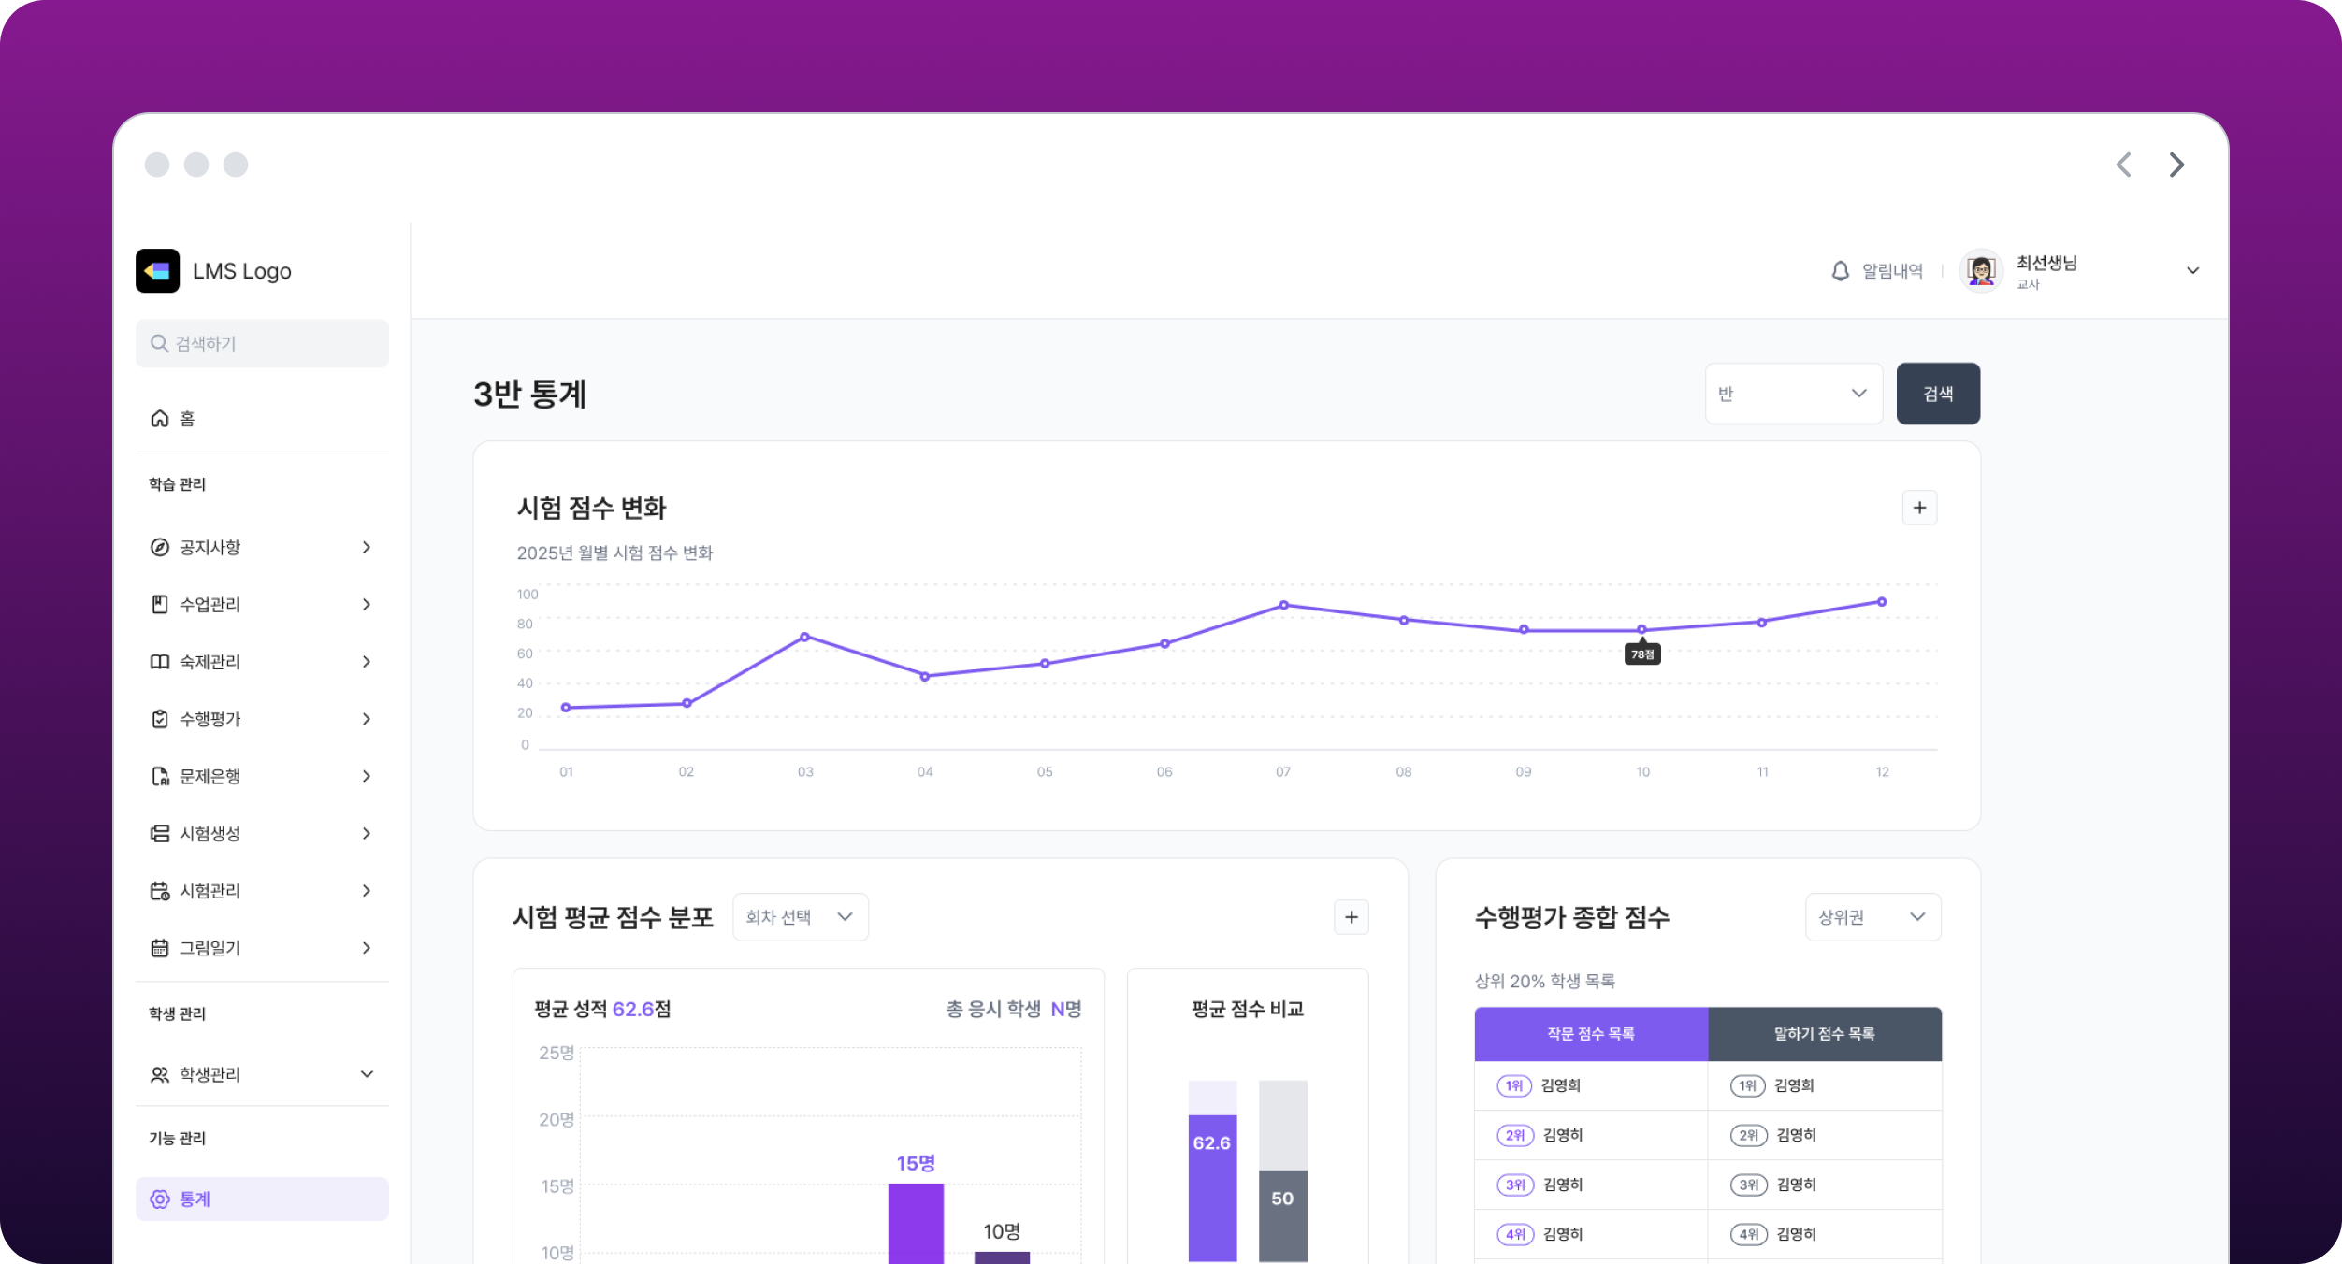Click the 검색하기 search input field
The height and width of the screenshot is (1264, 2342).
click(x=262, y=344)
